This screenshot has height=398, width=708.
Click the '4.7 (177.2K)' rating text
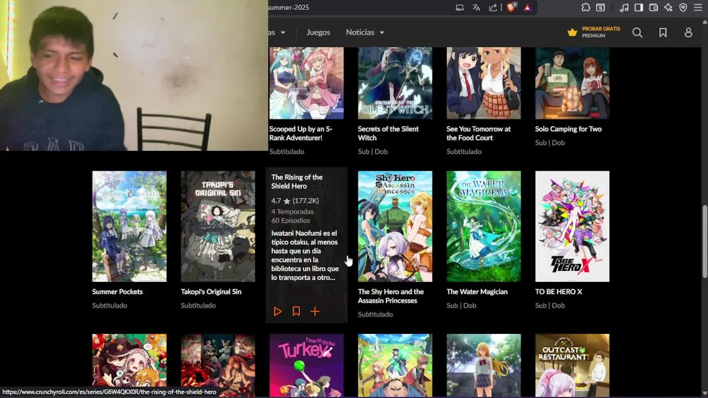[295, 201]
